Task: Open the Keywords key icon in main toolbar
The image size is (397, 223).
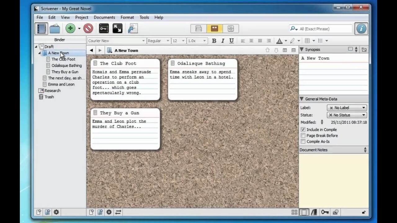Action: (x=104, y=28)
